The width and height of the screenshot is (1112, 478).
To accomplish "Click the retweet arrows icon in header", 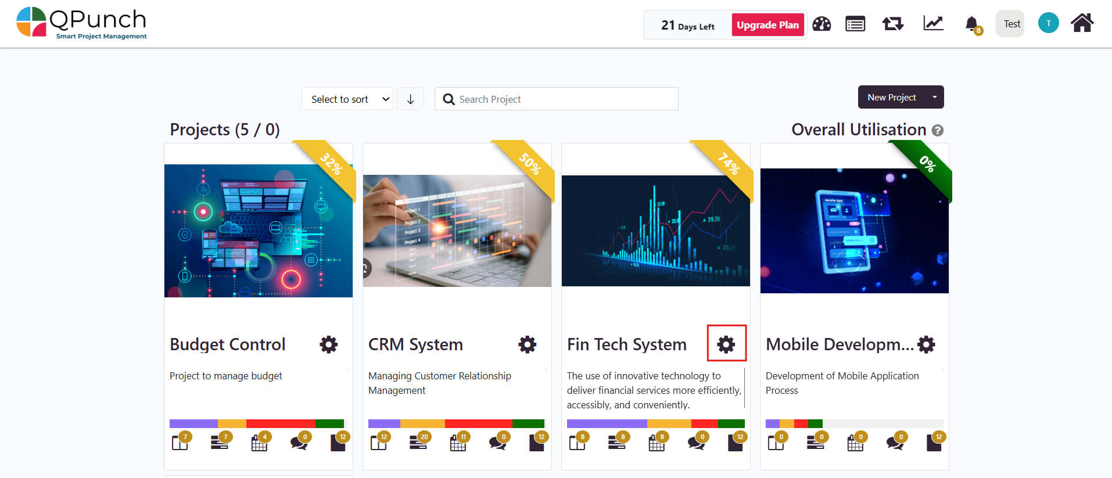I will (892, 24).
